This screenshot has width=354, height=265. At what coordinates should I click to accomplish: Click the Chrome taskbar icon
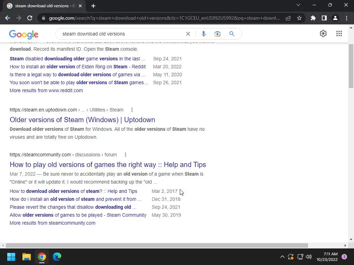[x=42, y=257]
